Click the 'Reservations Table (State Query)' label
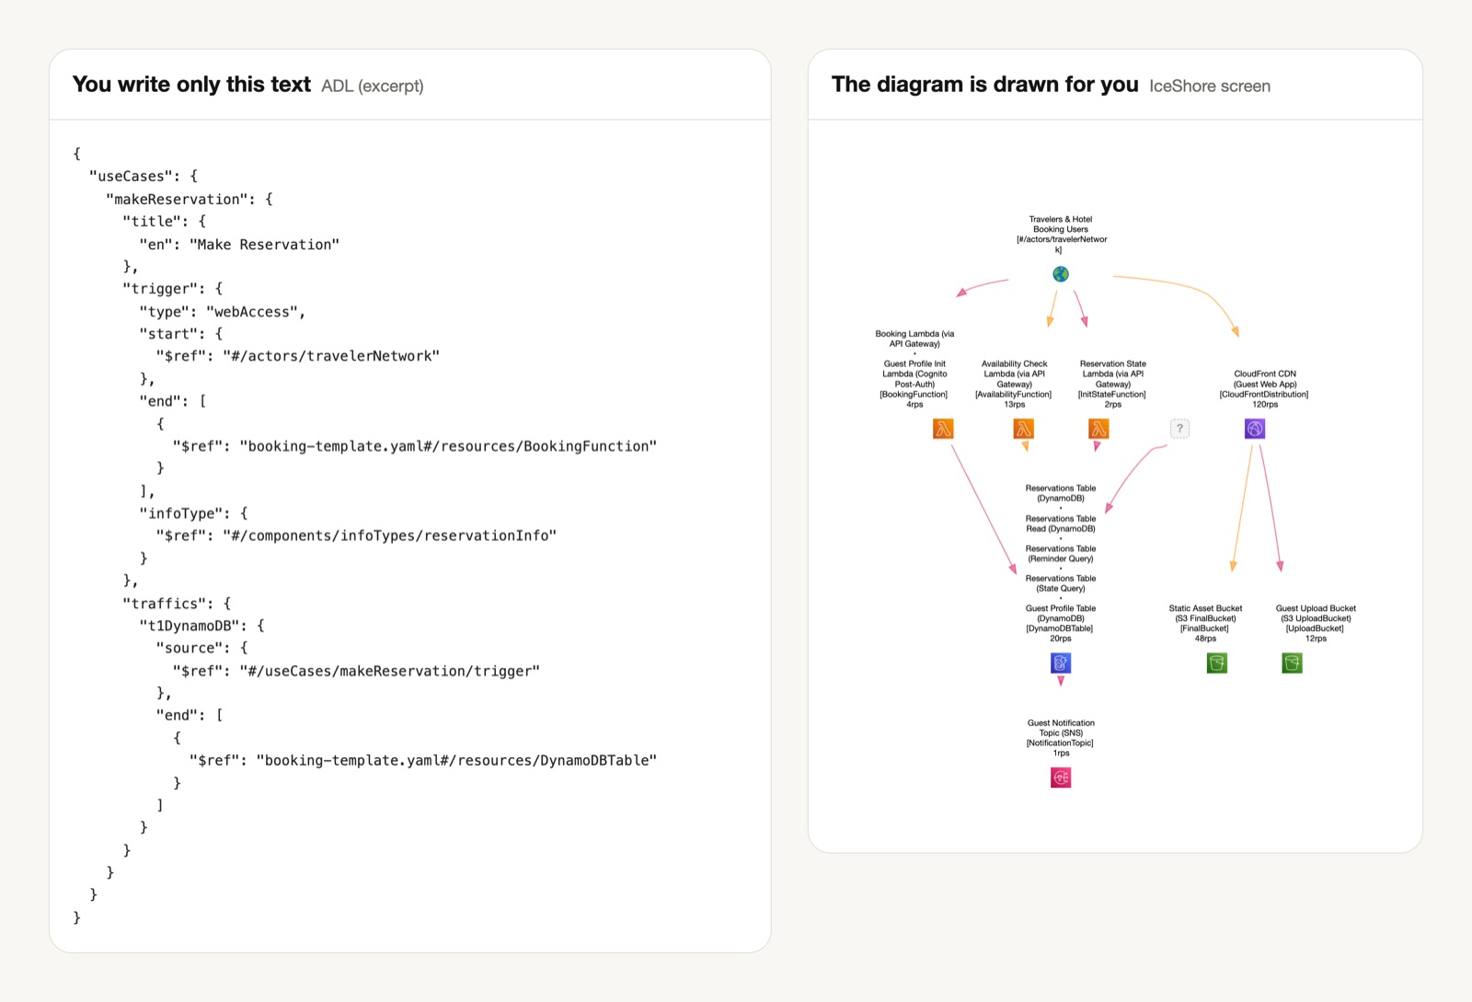Image resolution: width=1472 pixels, height=1002 pixels. point(1061,583)
